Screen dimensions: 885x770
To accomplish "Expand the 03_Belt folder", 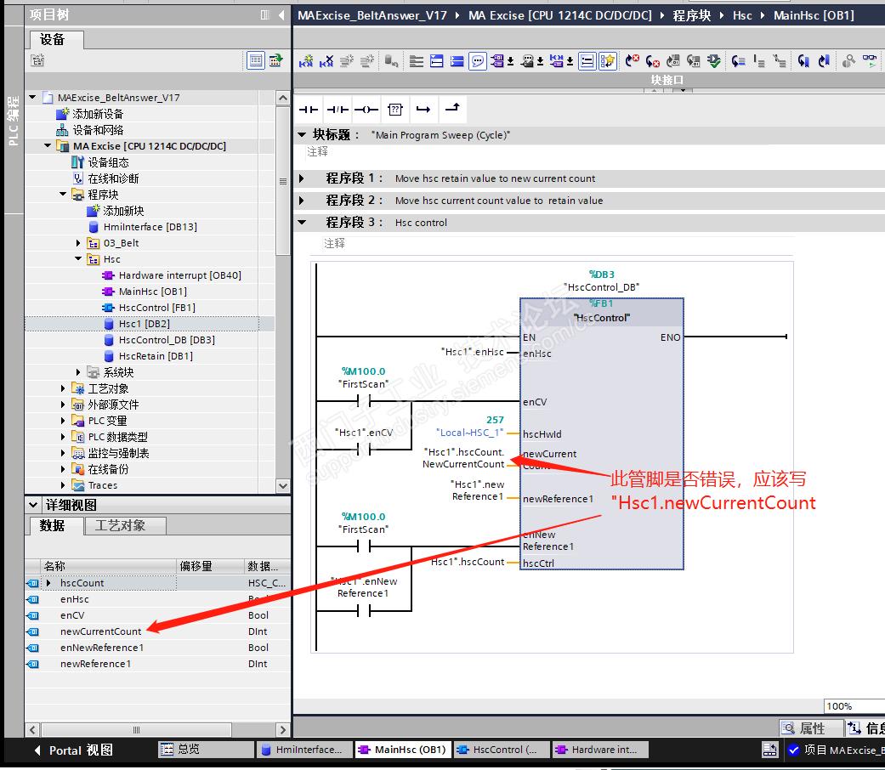I will 78,243.
